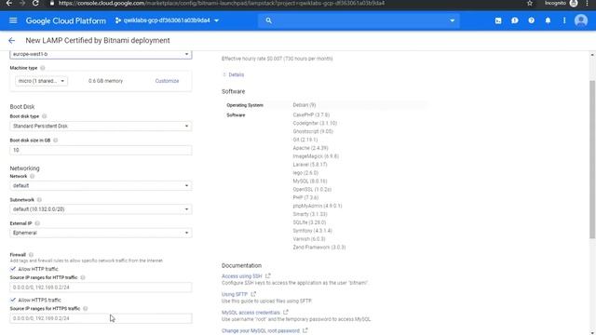596x335 pixels.
Task: Return using the page back arrow
Action: [12, 41]
